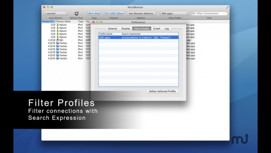Switch to the Growl preferences tab

click(157, 28)
